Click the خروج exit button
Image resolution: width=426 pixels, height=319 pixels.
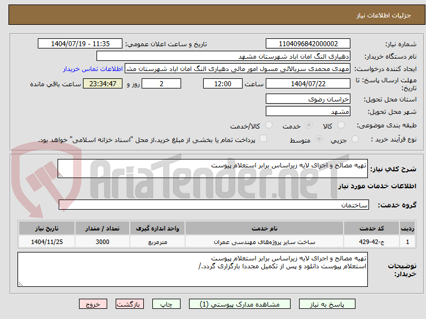93,304
